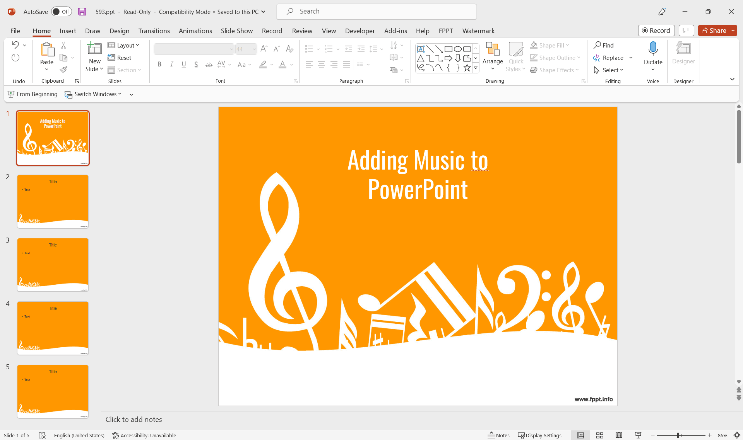Open the Slide Show tab
The height and width of the screenshot is (440, 743).
click(x=236, y=31)
